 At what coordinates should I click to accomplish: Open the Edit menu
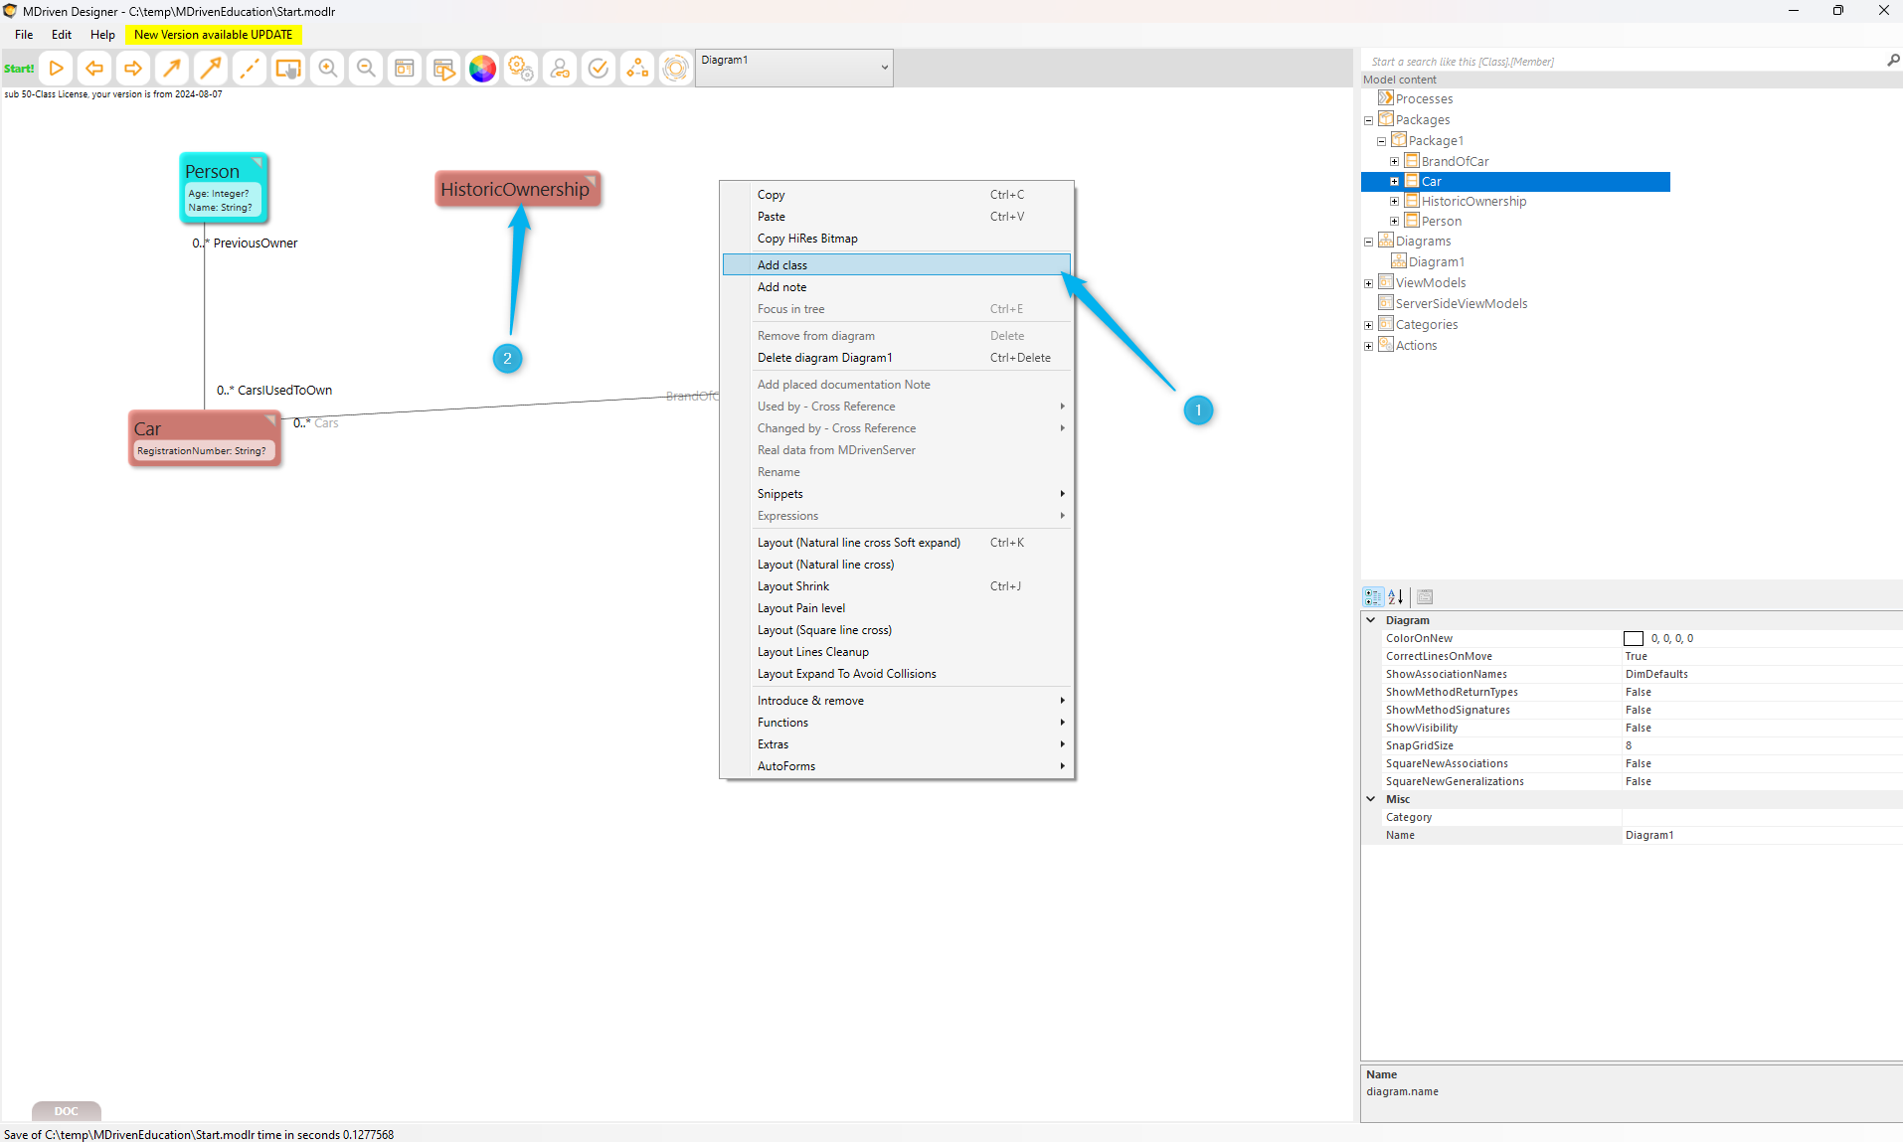(62, 35)
